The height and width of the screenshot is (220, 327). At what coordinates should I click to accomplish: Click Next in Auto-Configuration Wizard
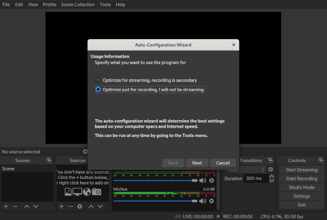[x=197, y=163]
